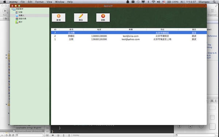Click the fullscreen arrows of the front window
219x137 pixels.
tap(205, 6)
